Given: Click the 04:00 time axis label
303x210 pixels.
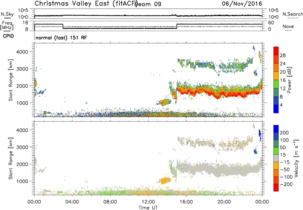Looking at the screenshot, I should click(x=72, y=202).
